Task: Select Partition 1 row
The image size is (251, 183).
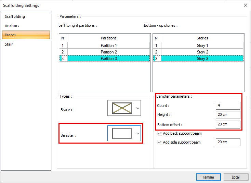Action: (105, 46)
